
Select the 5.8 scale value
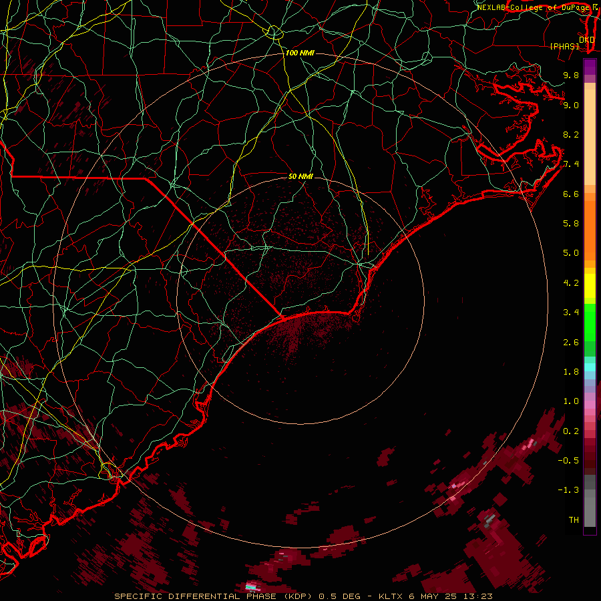[571, 224]
